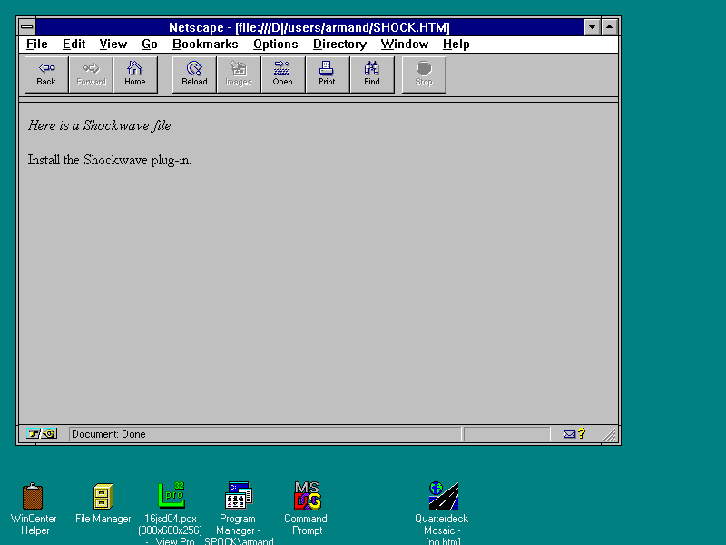Open the Options menu
Screen dimensions: 726x545
coord(275,44)
